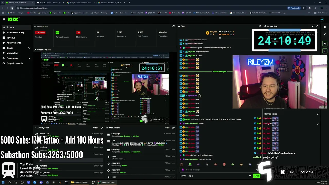Viewport: 329px width, 185px height.
Task: Pop out the Chat panel
Action: pyautogui.click(x=260, y=26)
